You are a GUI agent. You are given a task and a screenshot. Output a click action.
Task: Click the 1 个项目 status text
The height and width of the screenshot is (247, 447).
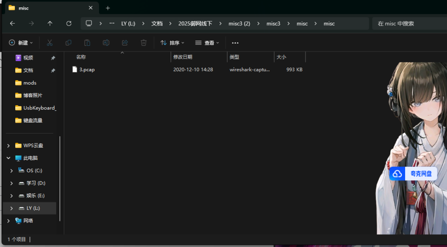coord(17,239)
